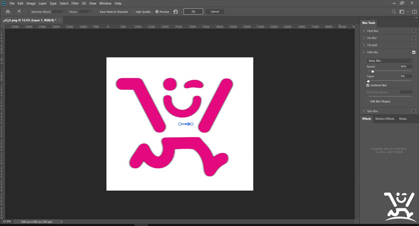Open the Basic Blur dropdown
419x226 pixels.
coord(390,61)
